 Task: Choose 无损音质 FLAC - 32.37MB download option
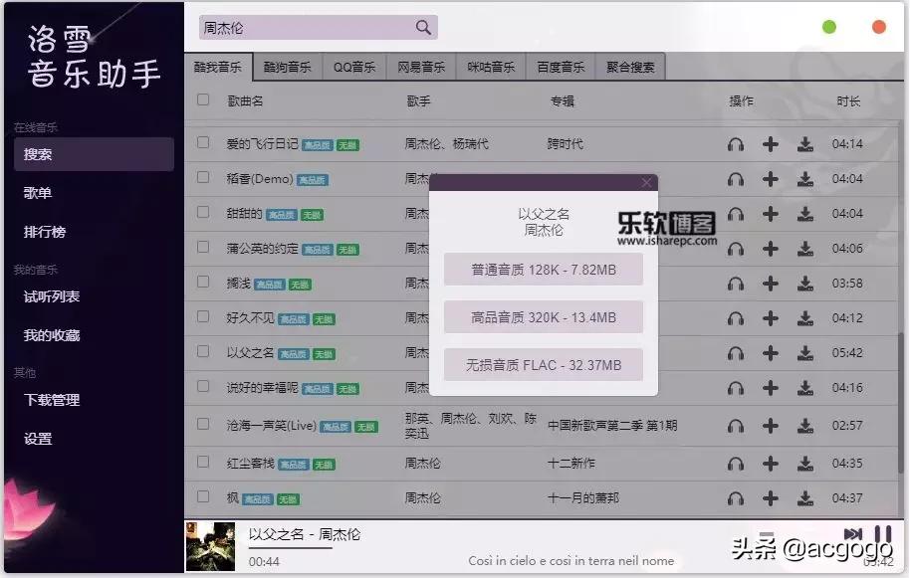543,367
